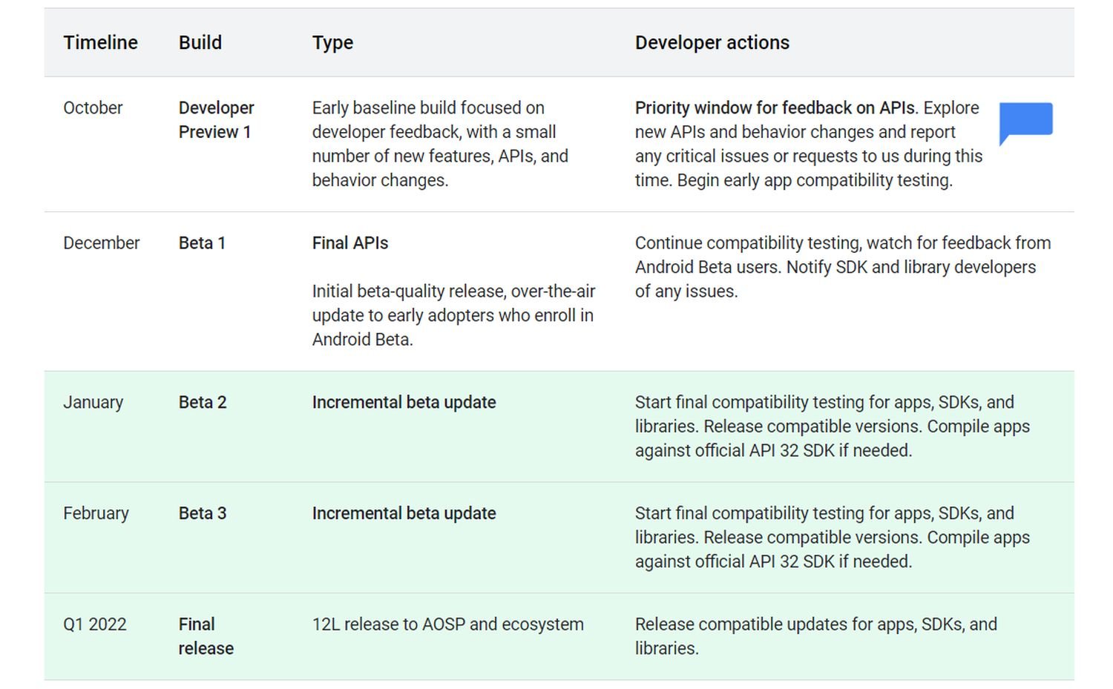1113x689 pixels.
Task: Click the '12L release to AOSP and ecosystem' text
Action: click(x=447, y=624)
